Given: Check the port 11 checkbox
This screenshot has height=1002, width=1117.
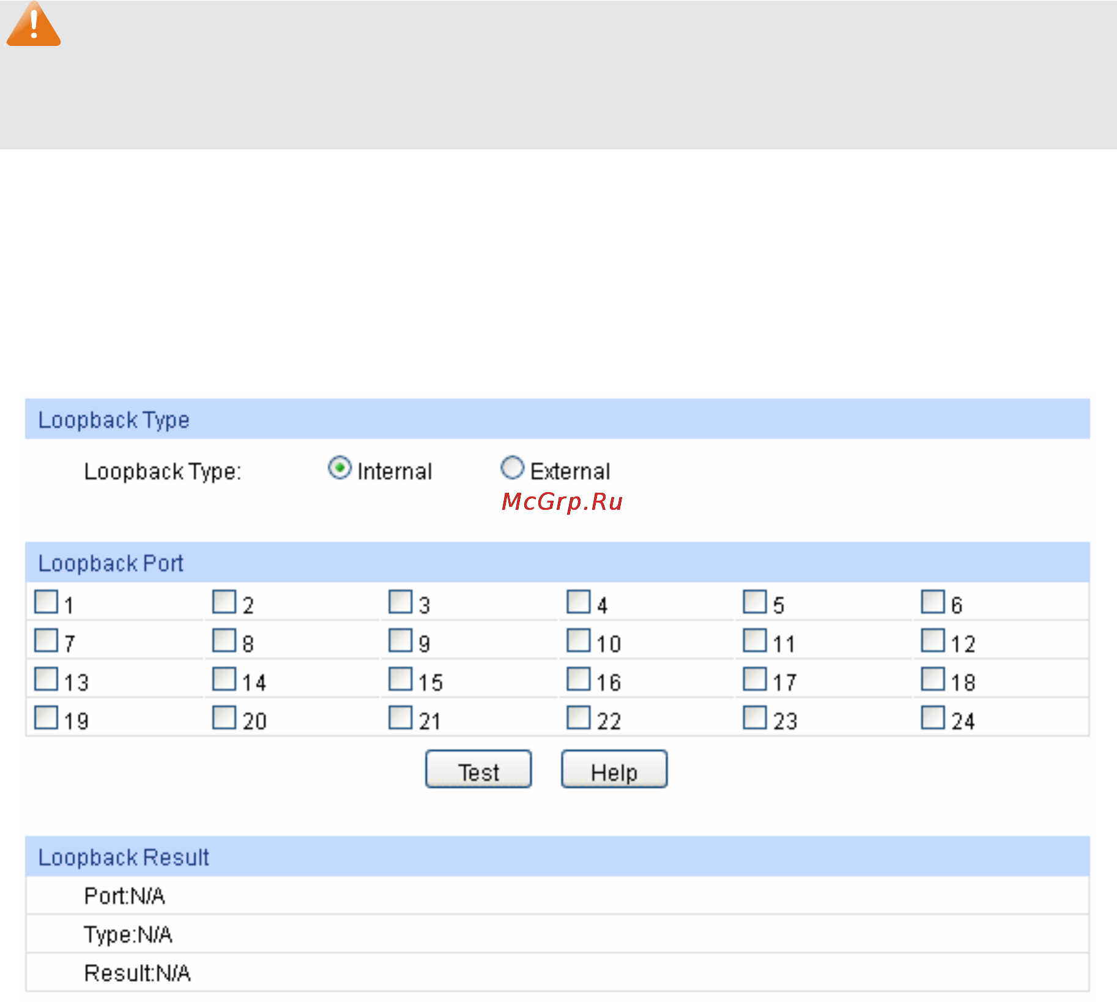Looking at the screenshot, I should coord(755,640).
